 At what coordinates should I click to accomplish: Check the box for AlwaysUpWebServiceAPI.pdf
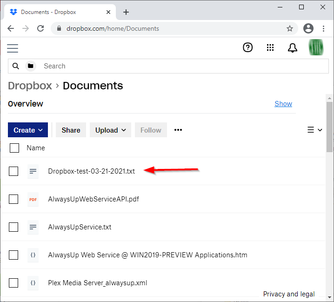point(13,199)
